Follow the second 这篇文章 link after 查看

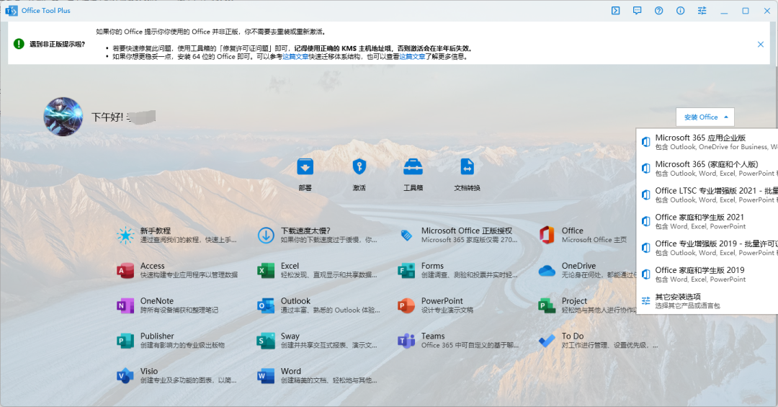[x=412, y=57]
